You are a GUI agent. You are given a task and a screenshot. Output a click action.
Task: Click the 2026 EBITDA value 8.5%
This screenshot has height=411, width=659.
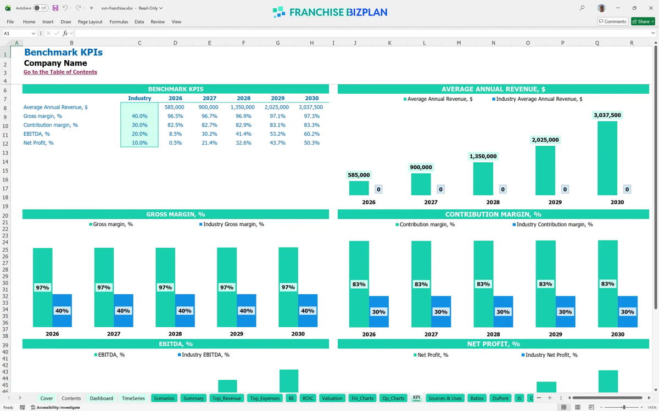(x=175, y=134)
